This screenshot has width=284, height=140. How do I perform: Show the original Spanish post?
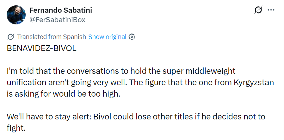click(107, 37)
